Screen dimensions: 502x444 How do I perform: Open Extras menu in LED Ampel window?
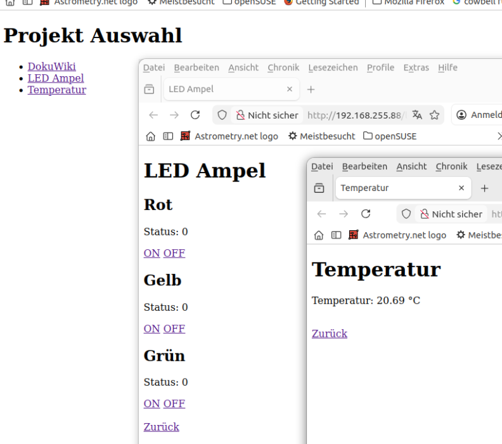click(x=416, y=68)
